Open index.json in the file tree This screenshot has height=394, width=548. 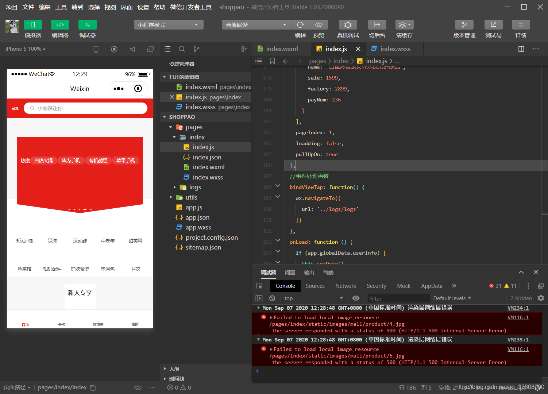(206, 157)
